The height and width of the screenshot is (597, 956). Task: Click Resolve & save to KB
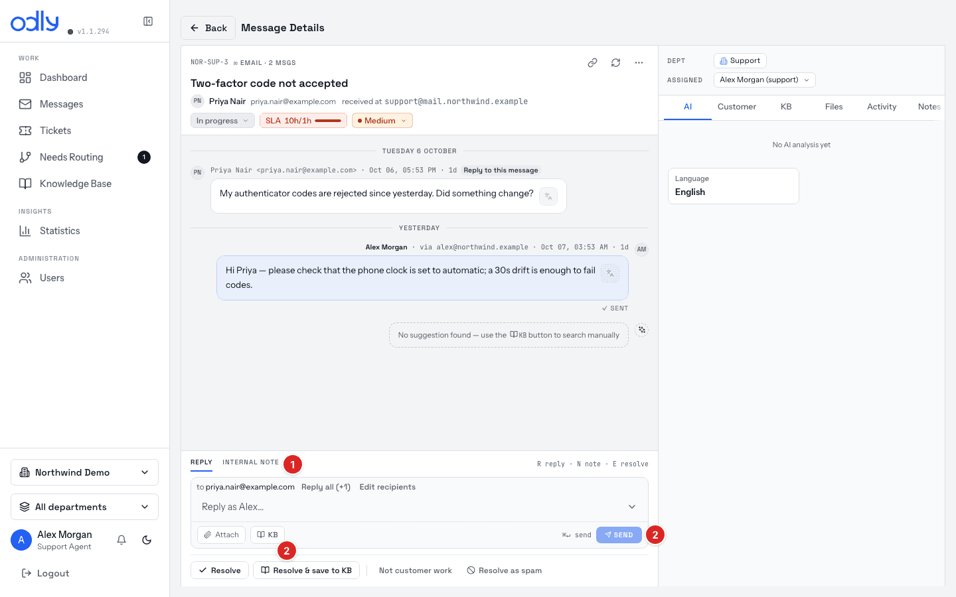(307, 570)
